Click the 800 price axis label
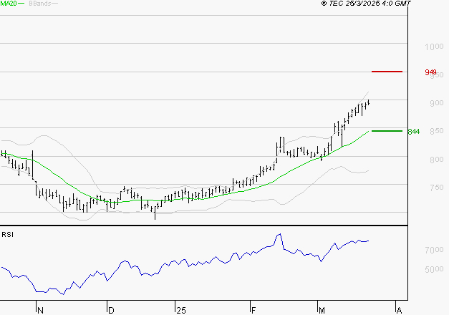449x315 pixels. click(x=436, y=159)
